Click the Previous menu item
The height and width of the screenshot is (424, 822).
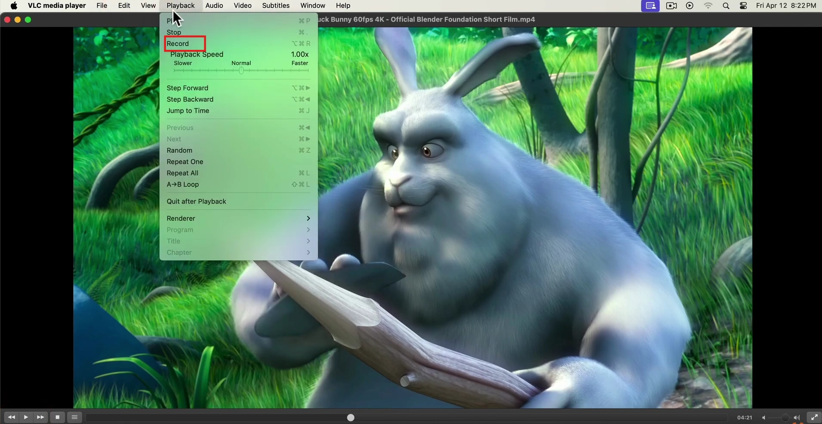coord(238,128)
